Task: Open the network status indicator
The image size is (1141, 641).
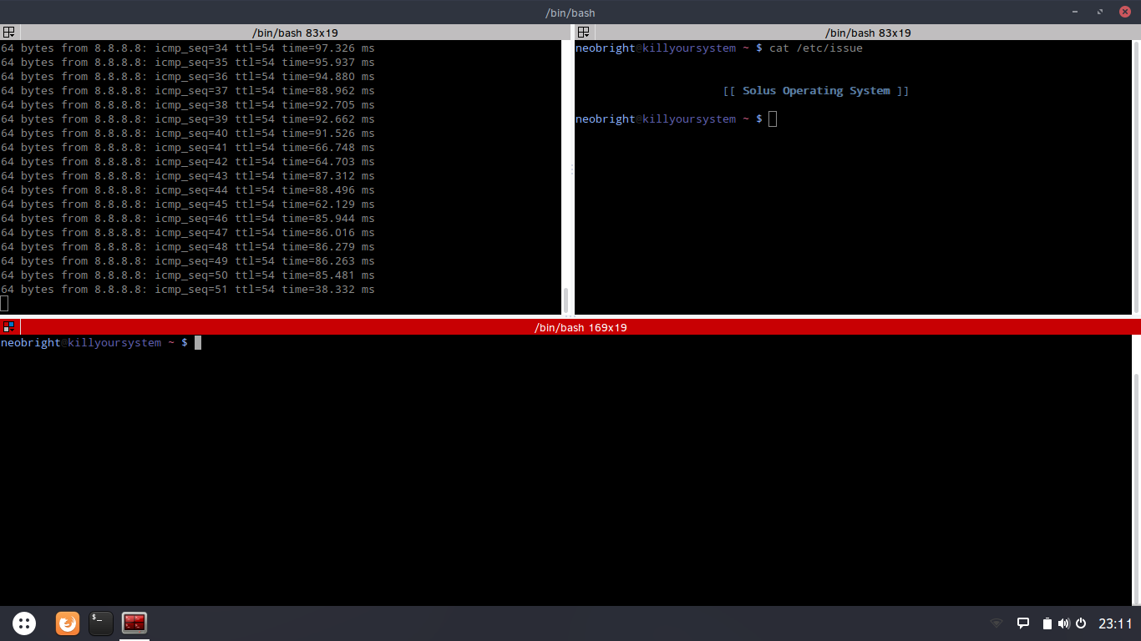Action: coord(996,623)
